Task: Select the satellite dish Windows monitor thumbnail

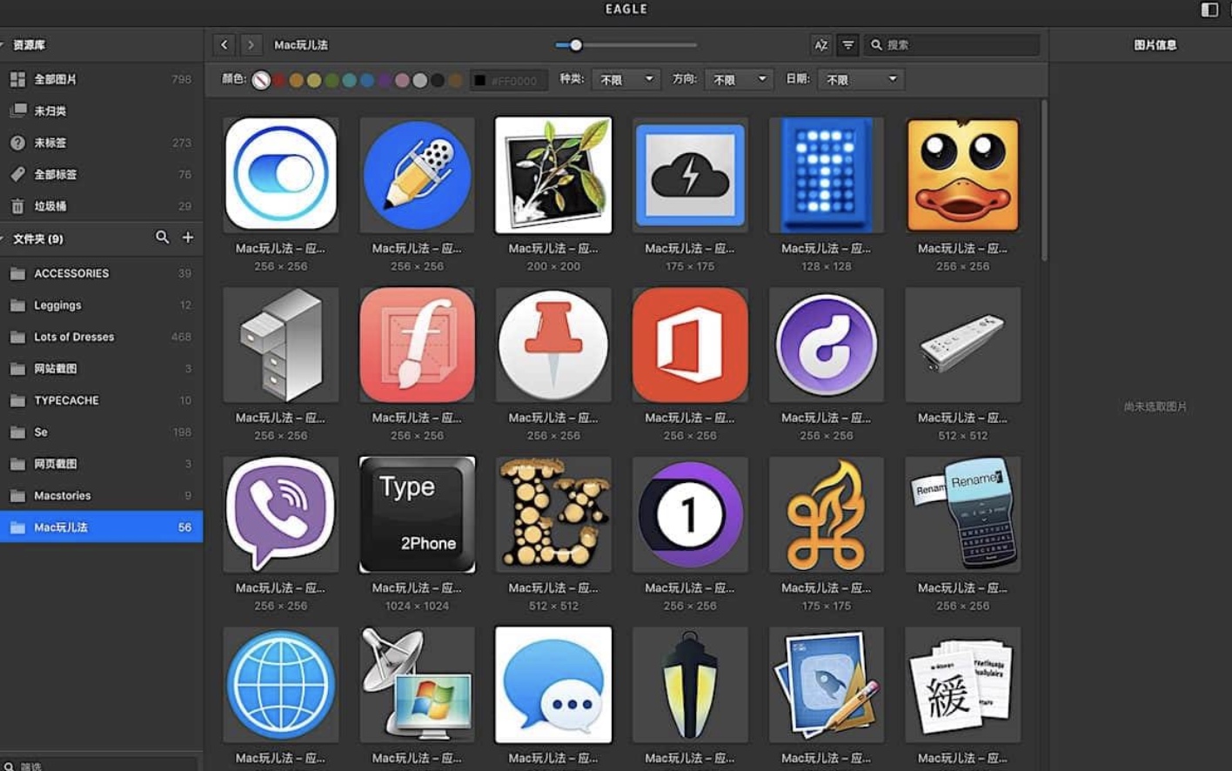Action: tap(418, 685)
